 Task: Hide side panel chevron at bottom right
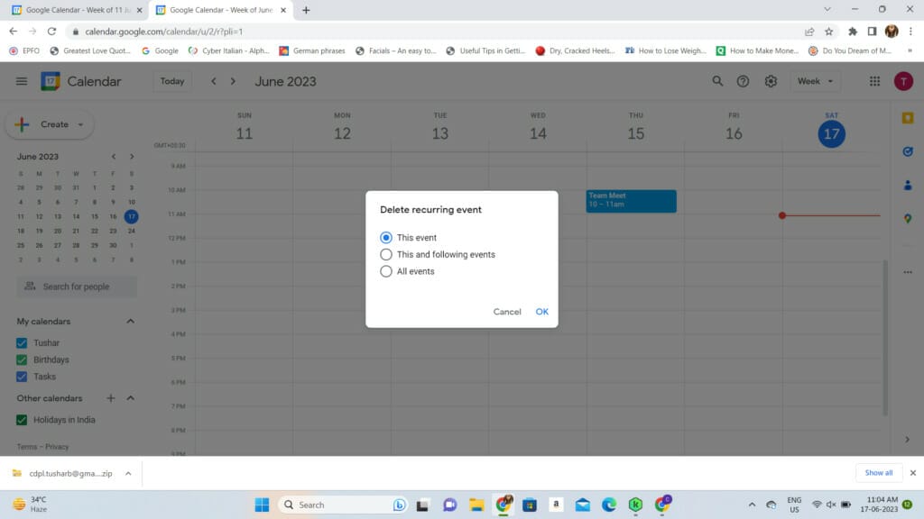[907, 440]
